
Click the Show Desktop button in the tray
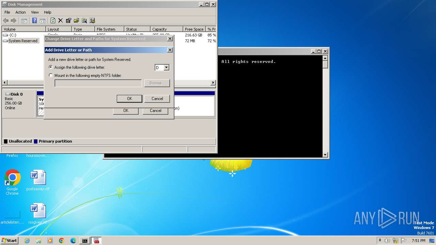(432, 241)
